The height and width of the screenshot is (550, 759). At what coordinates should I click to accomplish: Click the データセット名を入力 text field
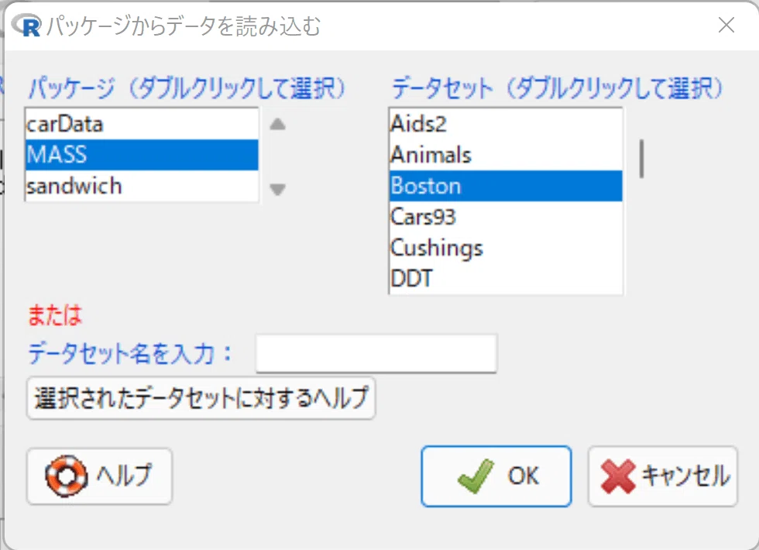click(x=376, y=353)
